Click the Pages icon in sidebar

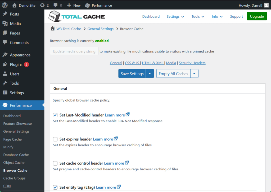pos(5,33)
